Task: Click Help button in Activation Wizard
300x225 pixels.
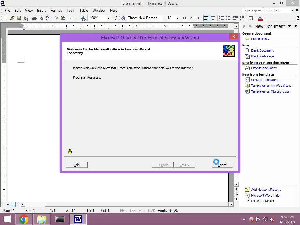Action: 76,165
